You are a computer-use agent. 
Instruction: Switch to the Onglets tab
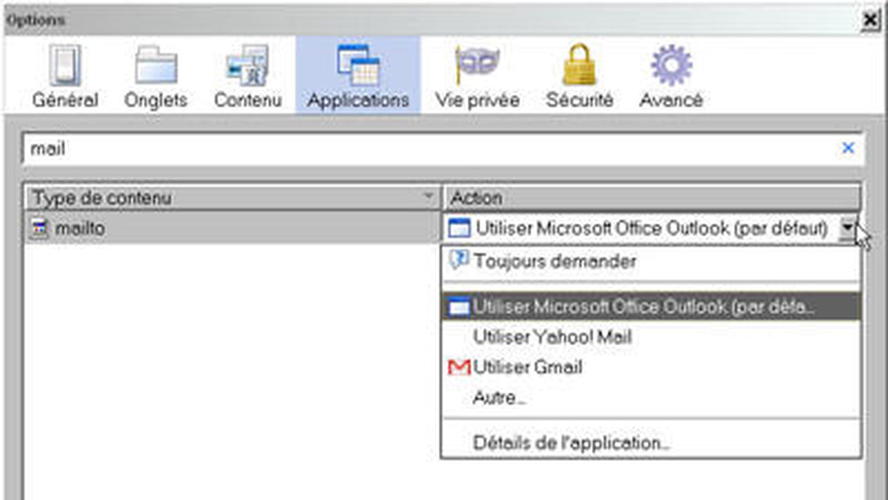coord(156,76)
